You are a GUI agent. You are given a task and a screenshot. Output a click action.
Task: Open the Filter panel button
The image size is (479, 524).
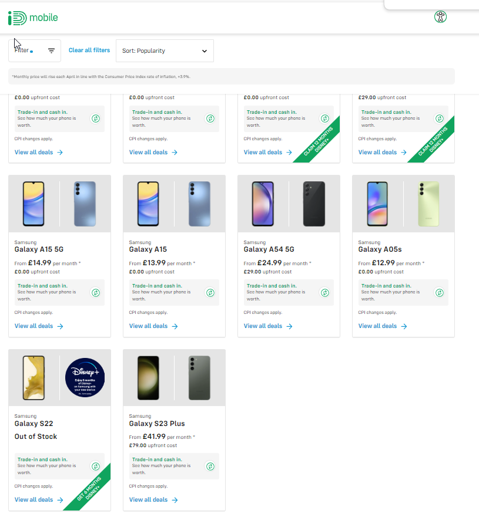(x=35, y=50)
